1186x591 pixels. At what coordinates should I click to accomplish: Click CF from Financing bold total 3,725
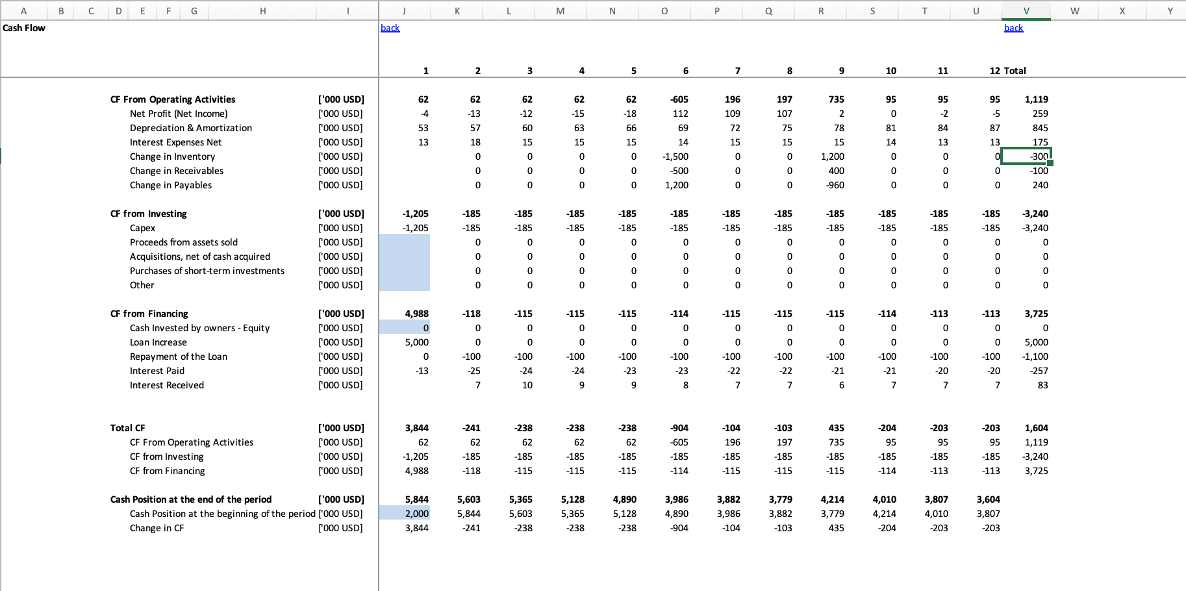tap(1037, 314)
